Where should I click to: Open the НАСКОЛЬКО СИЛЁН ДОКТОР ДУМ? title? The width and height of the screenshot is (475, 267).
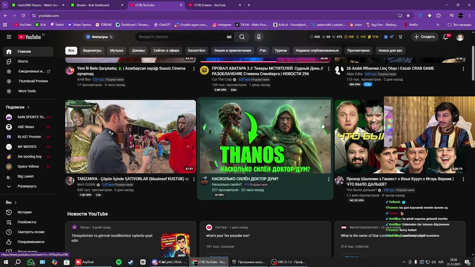[x=245, y=179]
